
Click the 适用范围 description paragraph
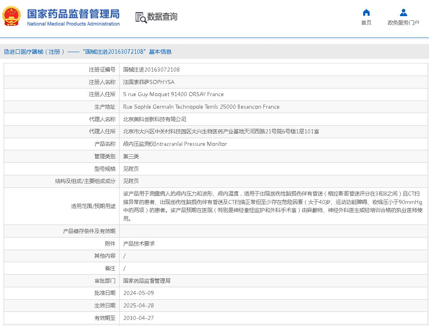click(273, 206)
